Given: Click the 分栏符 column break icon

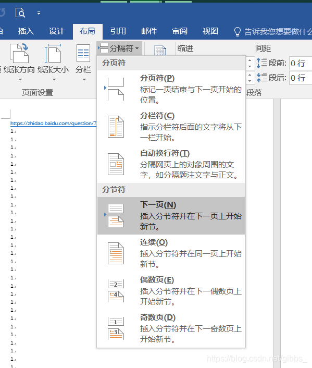Looking at the screenshot, I should pos(116,127).
